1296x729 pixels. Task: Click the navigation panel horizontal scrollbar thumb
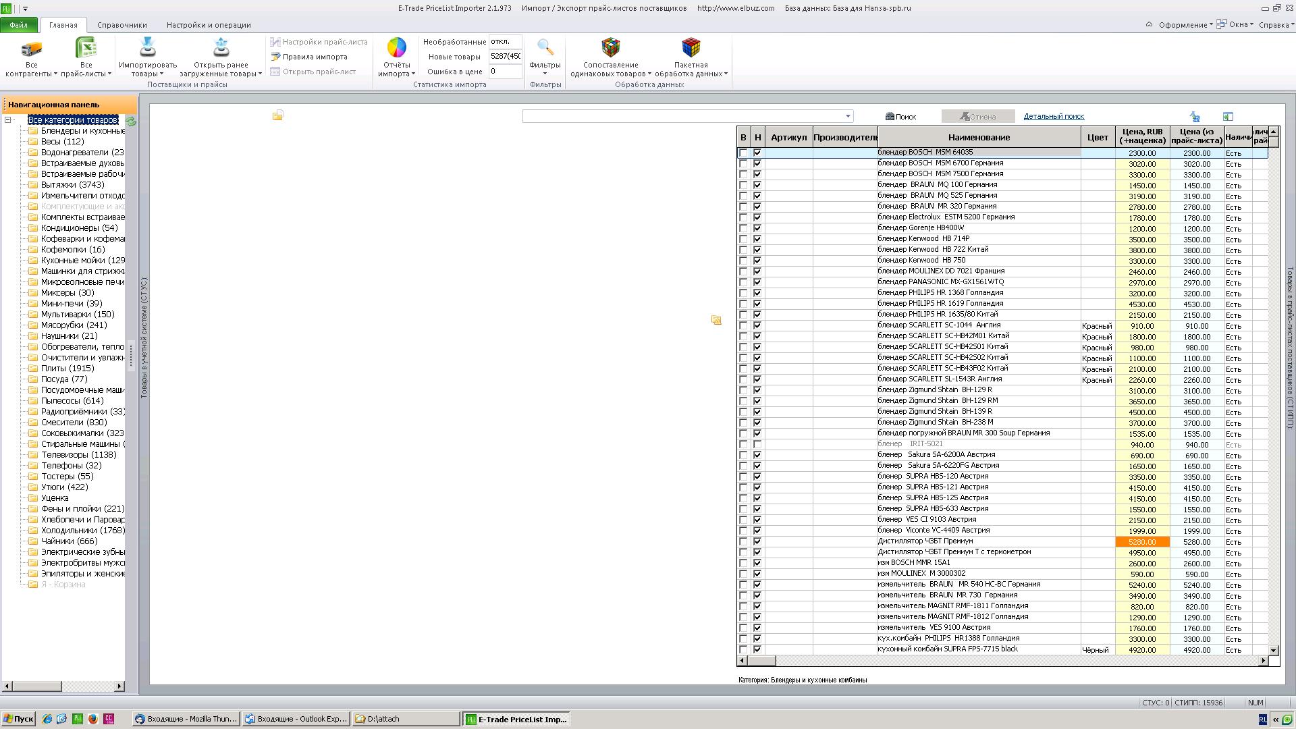click(37, 686)
